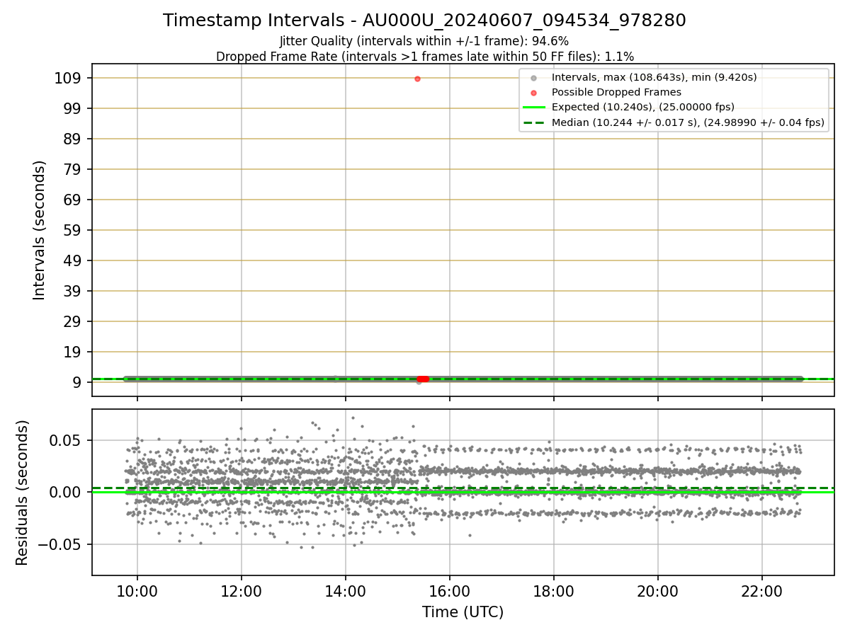Viewport: 850px width, 637px height.
Task: Click the red dropped-frames cluster near 15:30
Action: coord(423,379)
